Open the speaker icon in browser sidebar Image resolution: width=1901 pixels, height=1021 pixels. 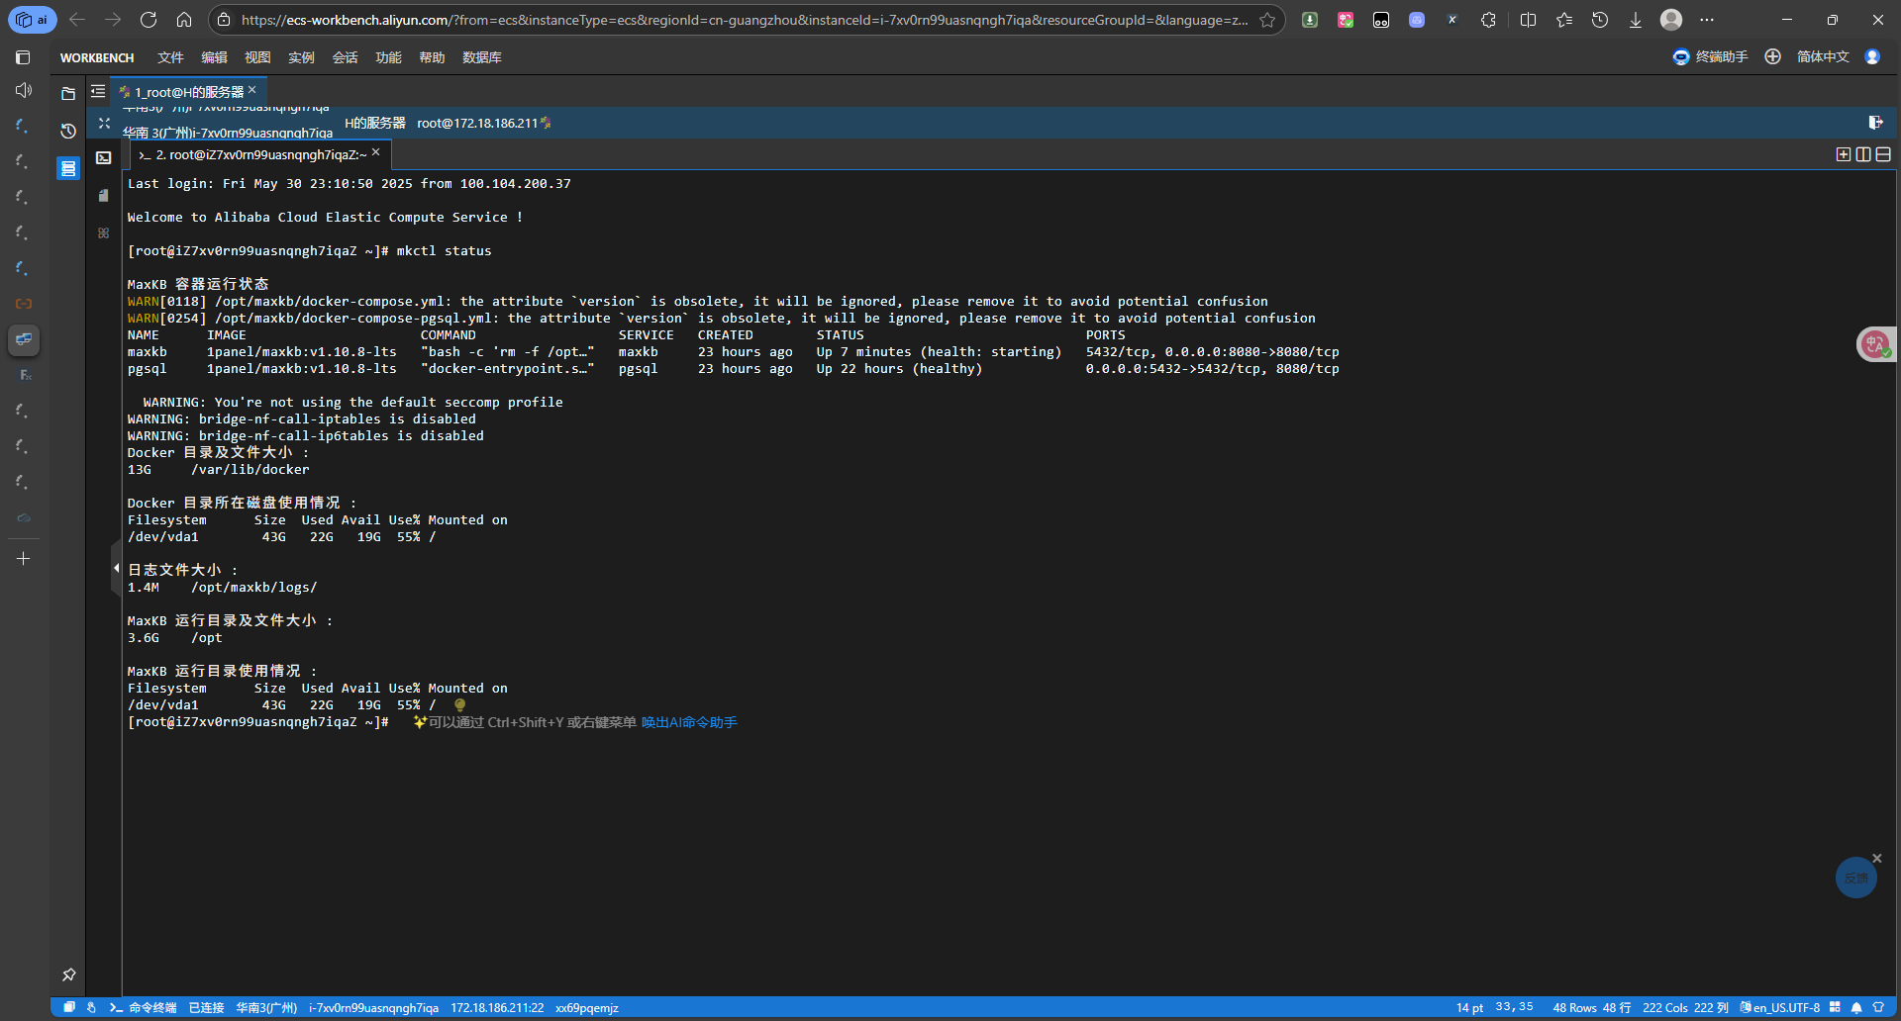pos(24,90)
